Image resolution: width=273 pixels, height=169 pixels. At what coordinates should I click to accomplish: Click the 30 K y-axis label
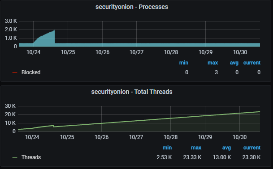coord(10,106)
